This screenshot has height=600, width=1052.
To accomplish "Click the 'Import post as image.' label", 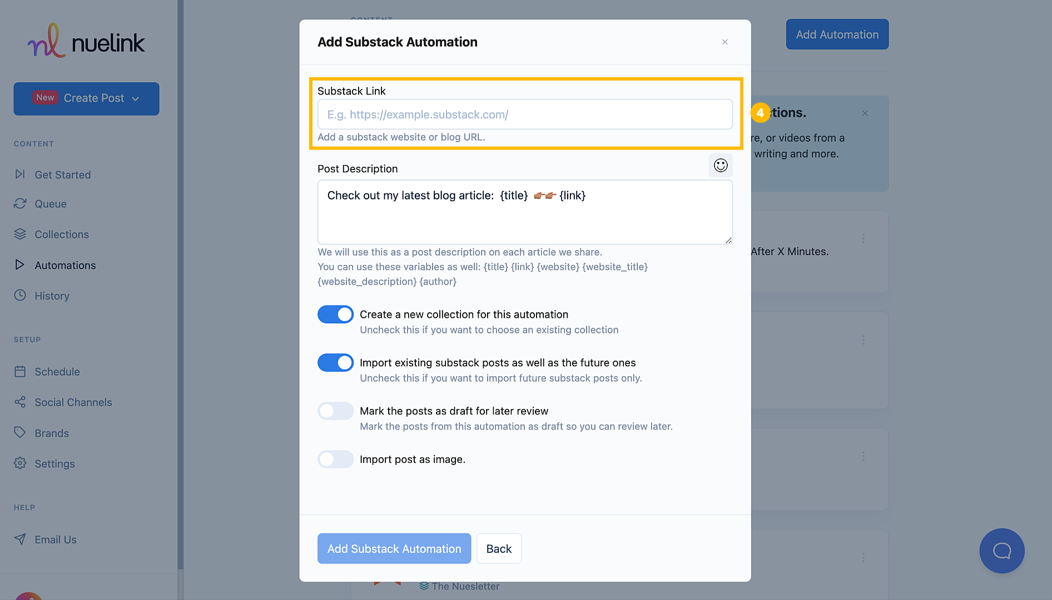I will pyautogui.click(x=413, y=459).
